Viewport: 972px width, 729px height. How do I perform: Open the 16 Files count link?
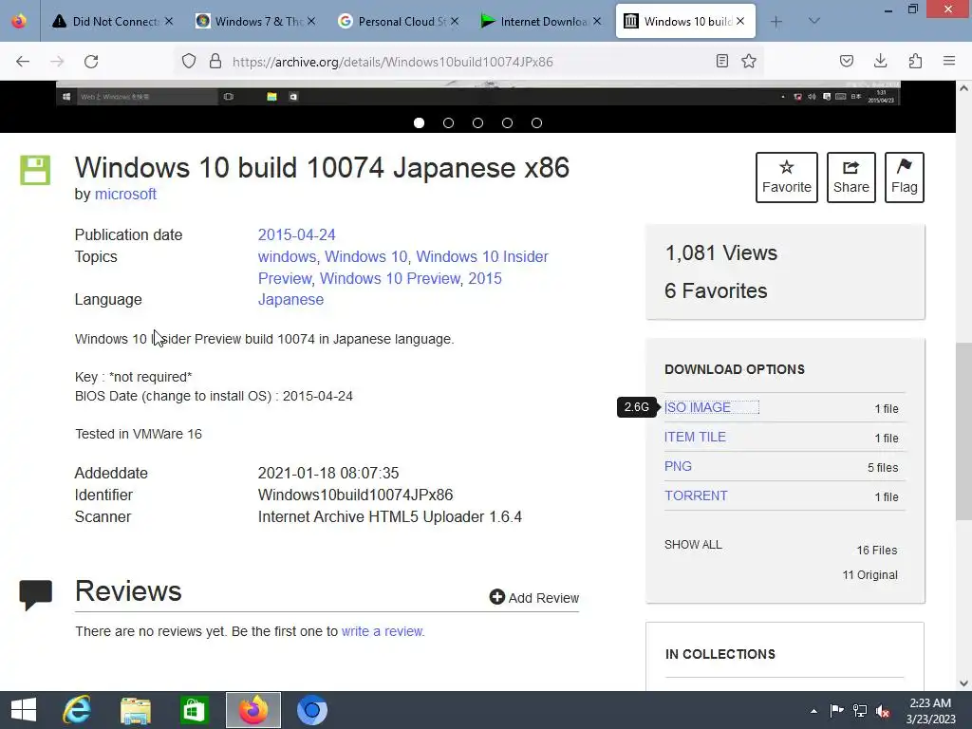[x=876, y=551]
